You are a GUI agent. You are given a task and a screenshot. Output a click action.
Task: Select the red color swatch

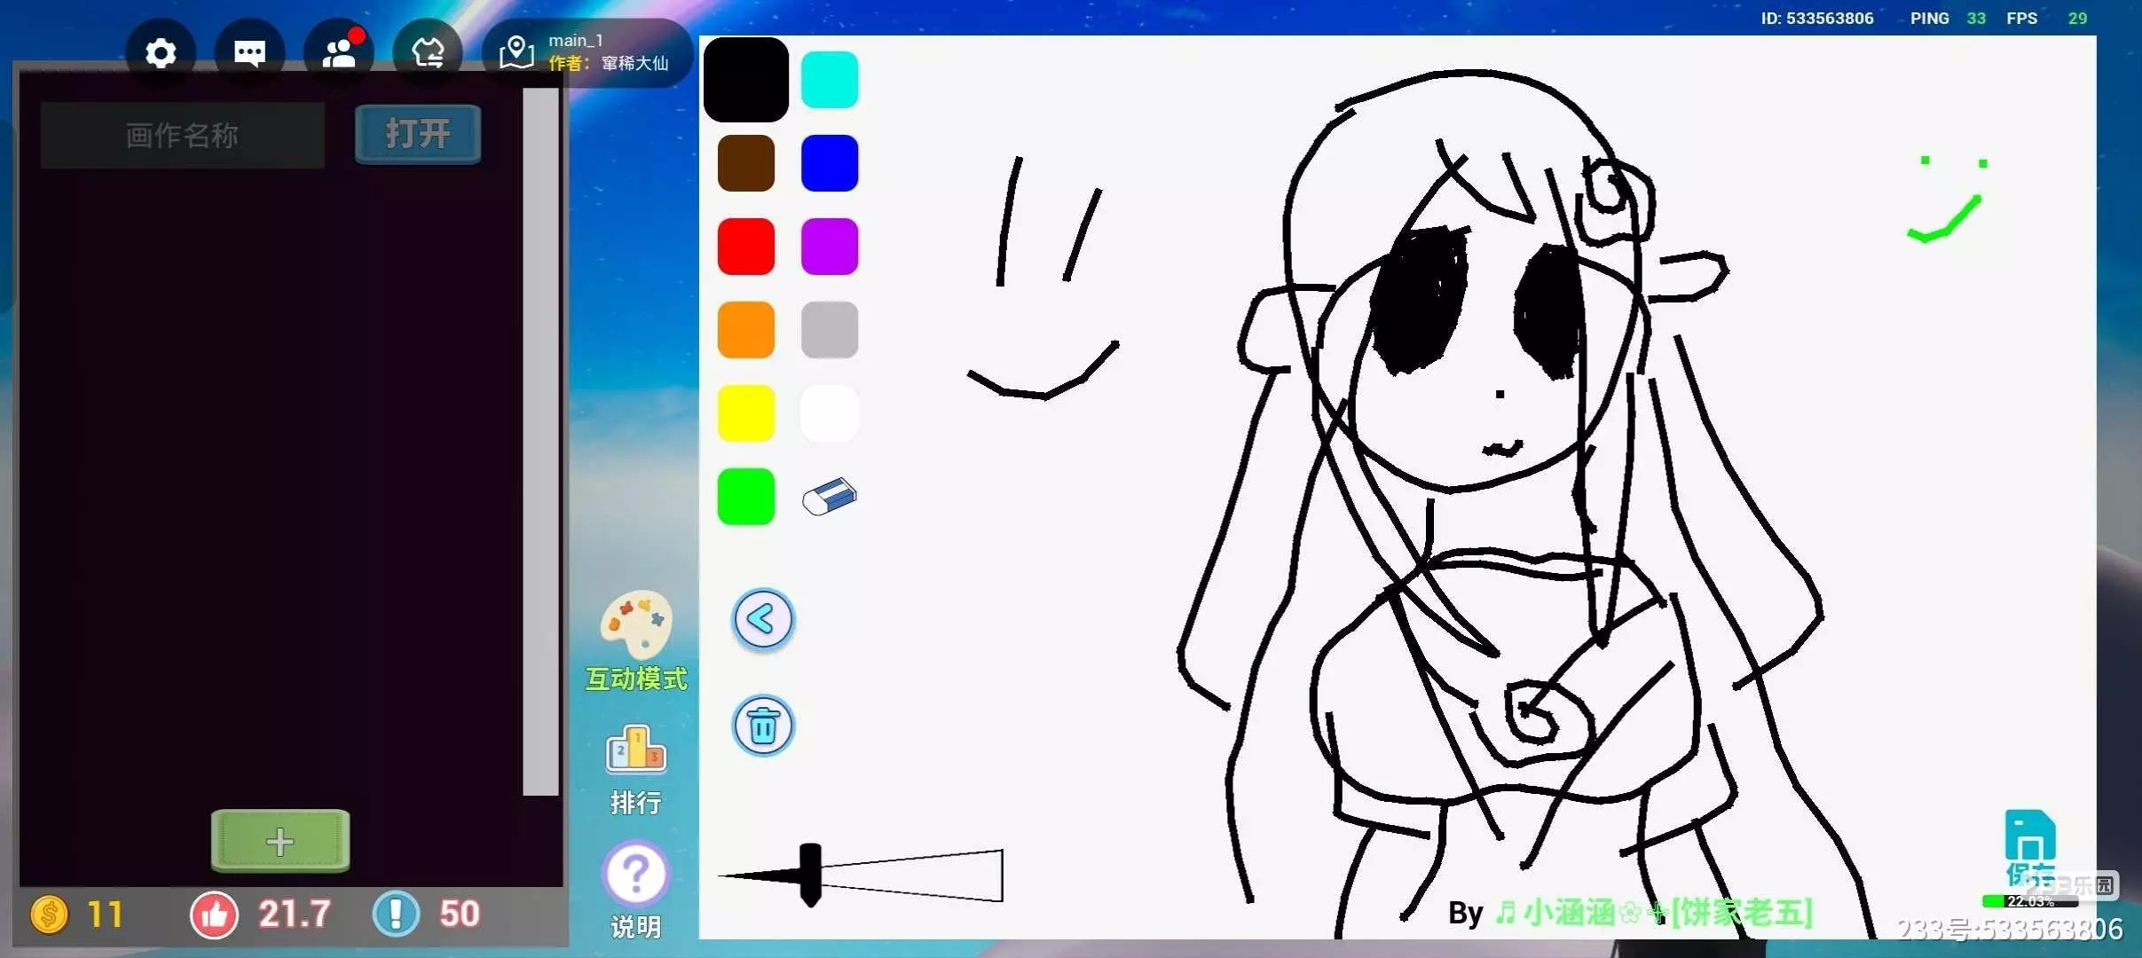pyautogui.click(x=745, y=247)
